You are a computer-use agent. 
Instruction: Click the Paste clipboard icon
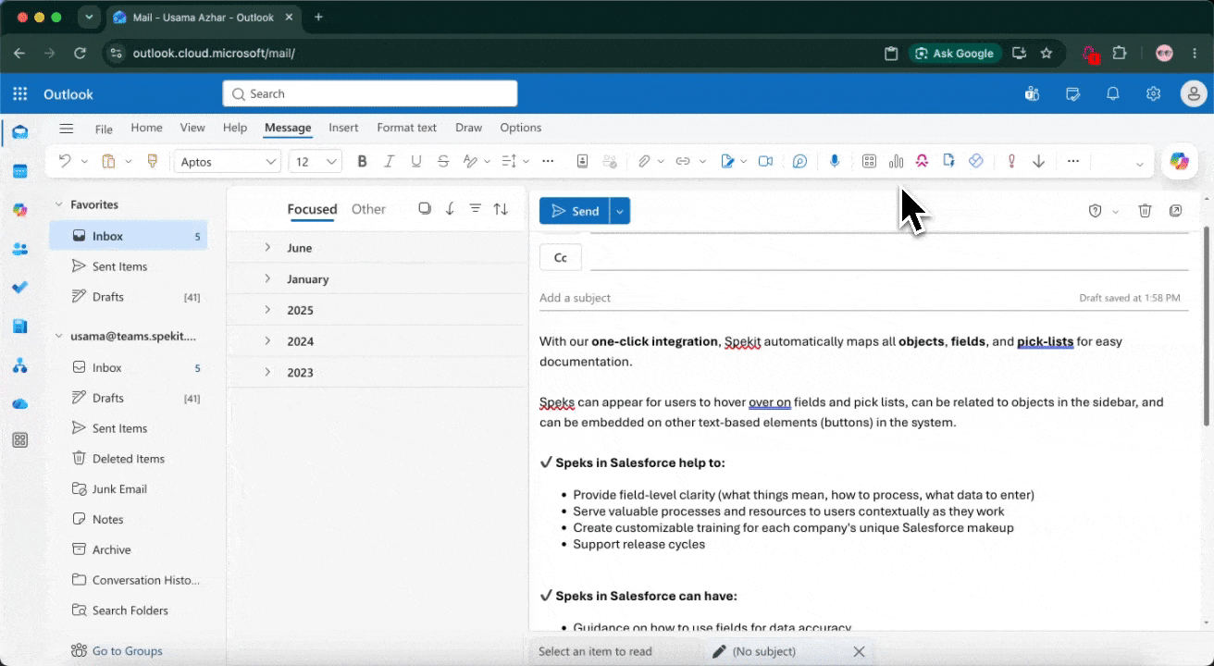coord(108,162)
